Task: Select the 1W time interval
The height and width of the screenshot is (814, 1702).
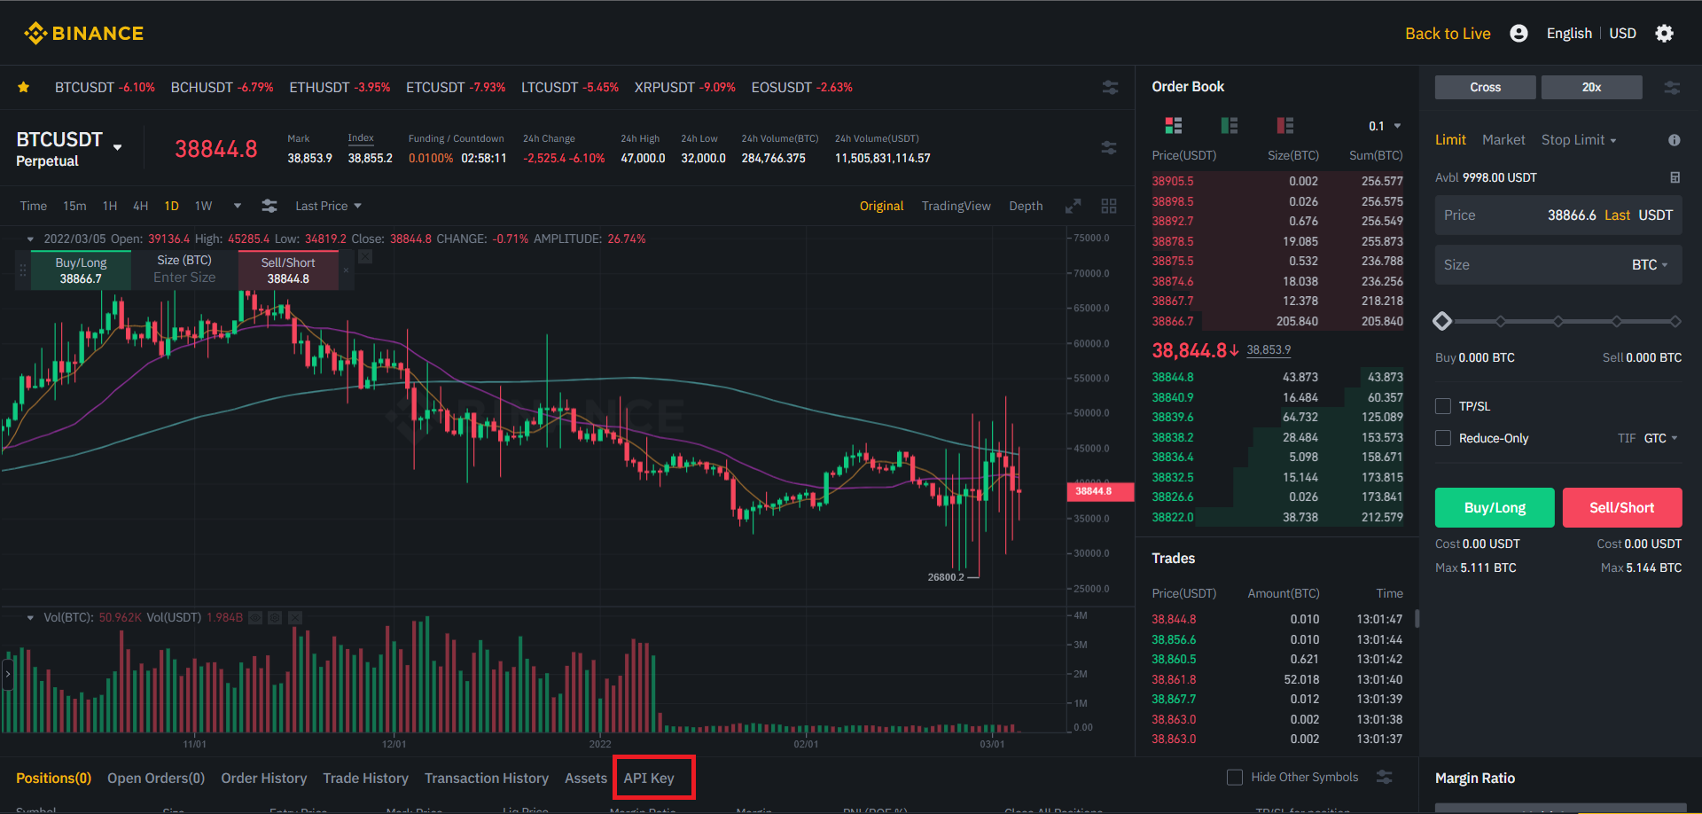Action: (204, 206)
